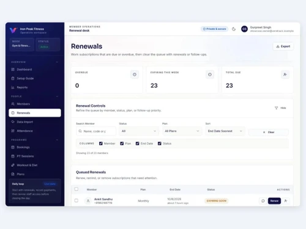Click the Expiring Soon status badge
The width and height of the screenshot is (306, 229).
coord(217,201)
